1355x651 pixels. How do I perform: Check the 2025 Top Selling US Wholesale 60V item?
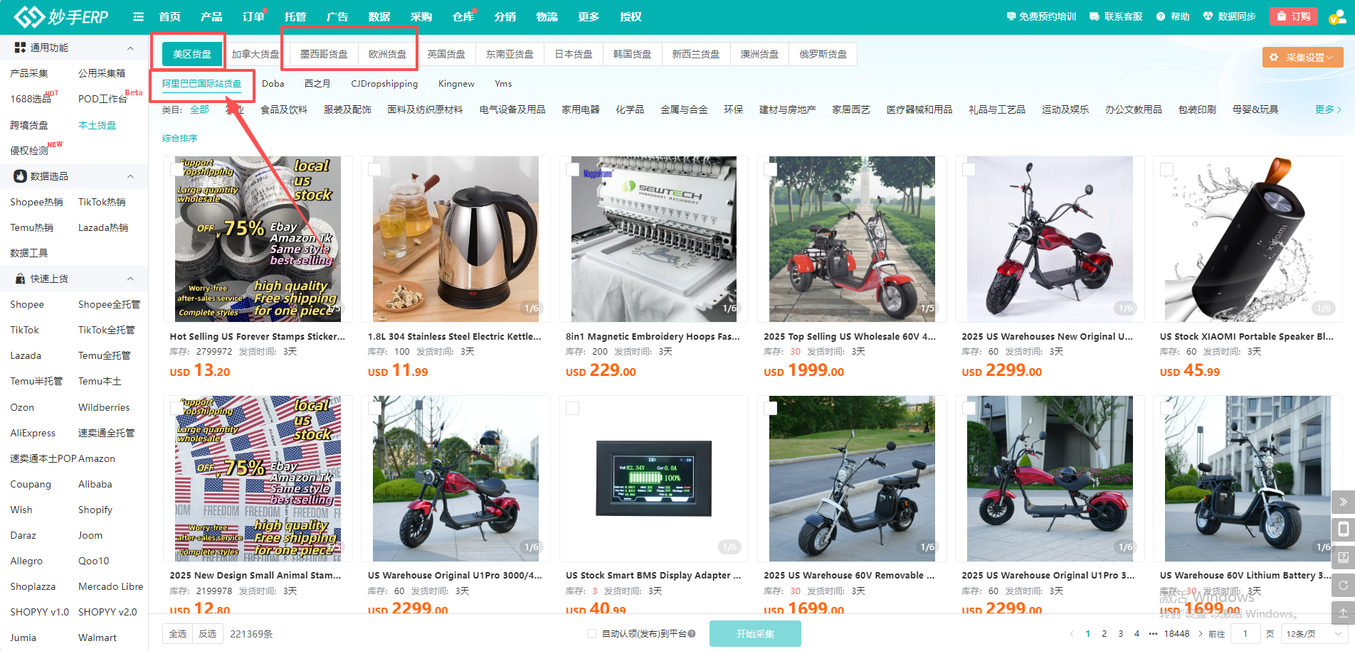click(x=770, y=169)
